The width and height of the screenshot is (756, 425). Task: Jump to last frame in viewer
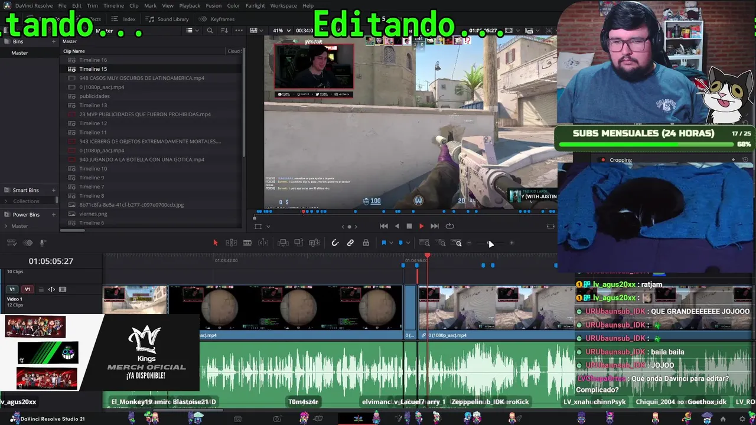click(435, 226)
